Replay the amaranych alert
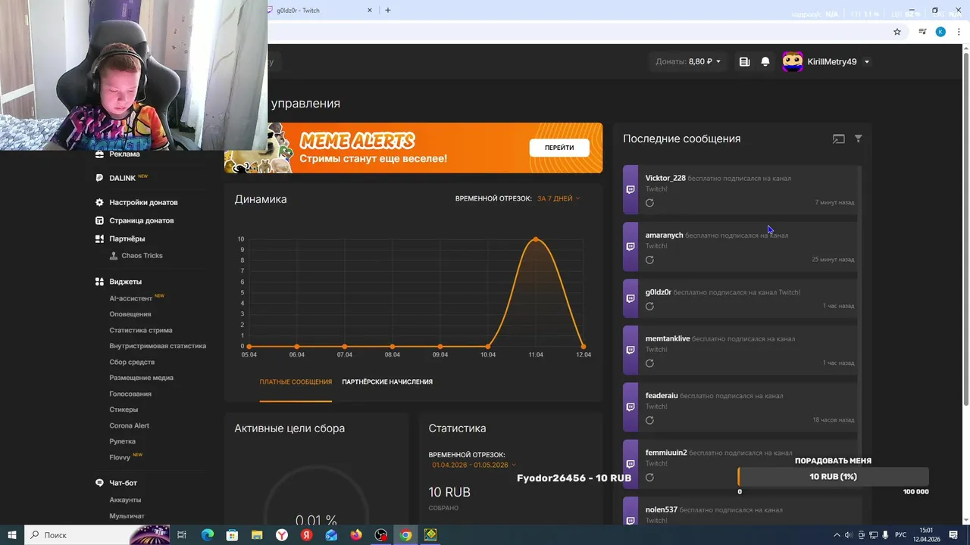The width and height of the screenshot is (970, 545). [x=649, y=260]
